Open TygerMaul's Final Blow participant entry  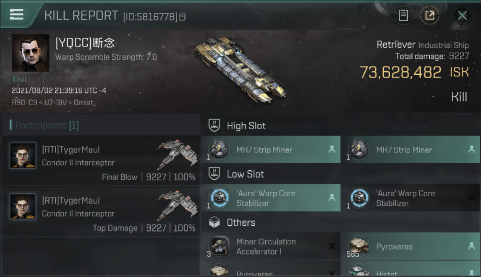(101, 161)
